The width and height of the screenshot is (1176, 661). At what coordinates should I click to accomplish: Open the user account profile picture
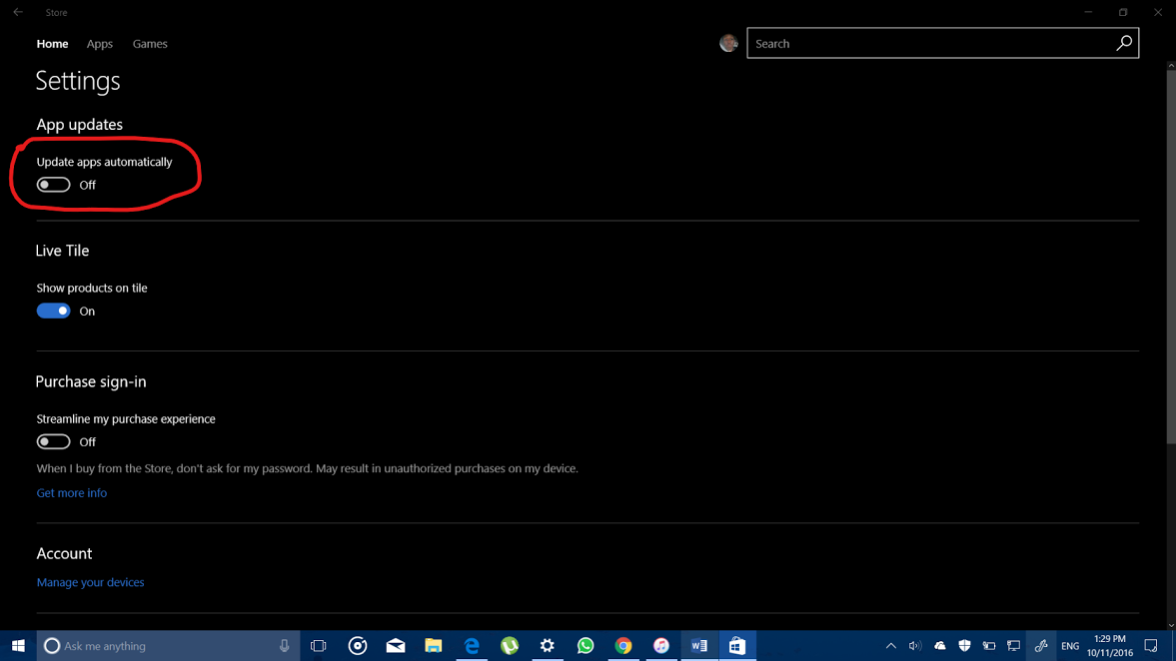728,43
